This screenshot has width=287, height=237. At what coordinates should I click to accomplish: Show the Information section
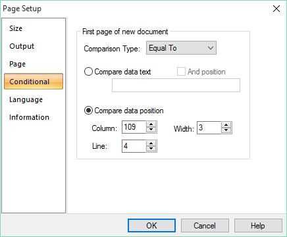pyautogui.click(x=29, y=117)
